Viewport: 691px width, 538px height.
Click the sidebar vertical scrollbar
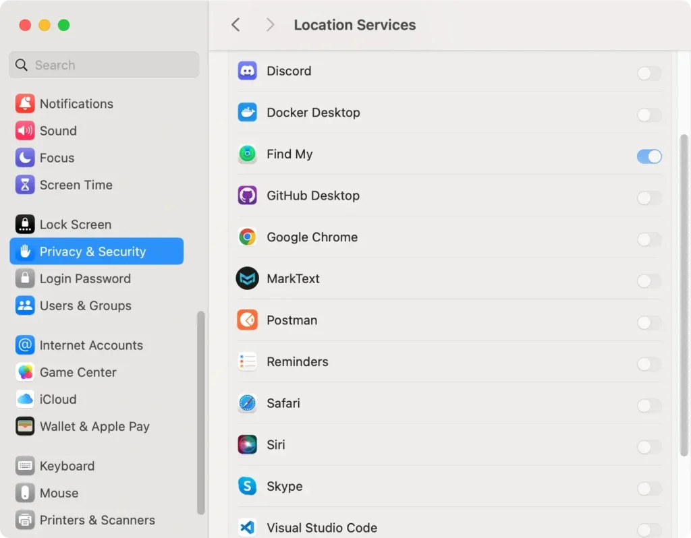pyautogui.click(x=201, y=413)
